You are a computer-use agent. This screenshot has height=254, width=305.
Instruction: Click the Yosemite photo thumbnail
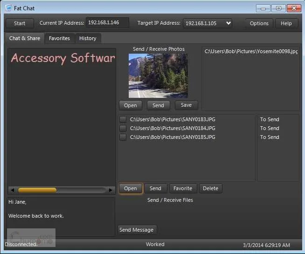point(158,76)
